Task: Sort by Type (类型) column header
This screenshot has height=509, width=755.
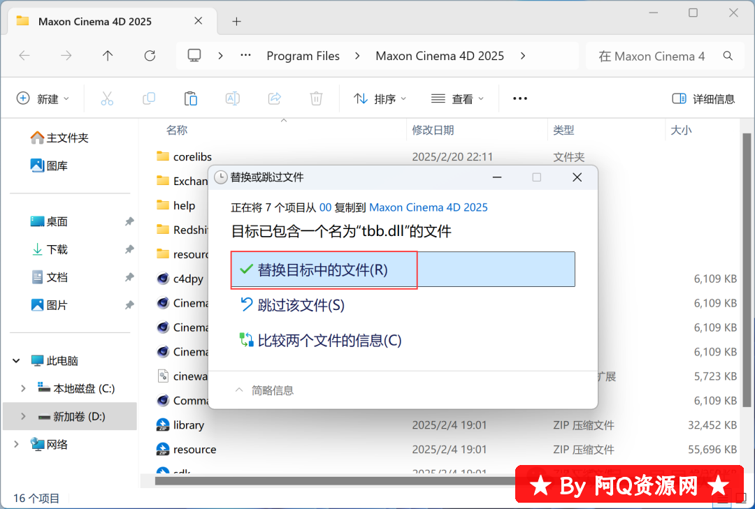Action: [x=563, y=130]
